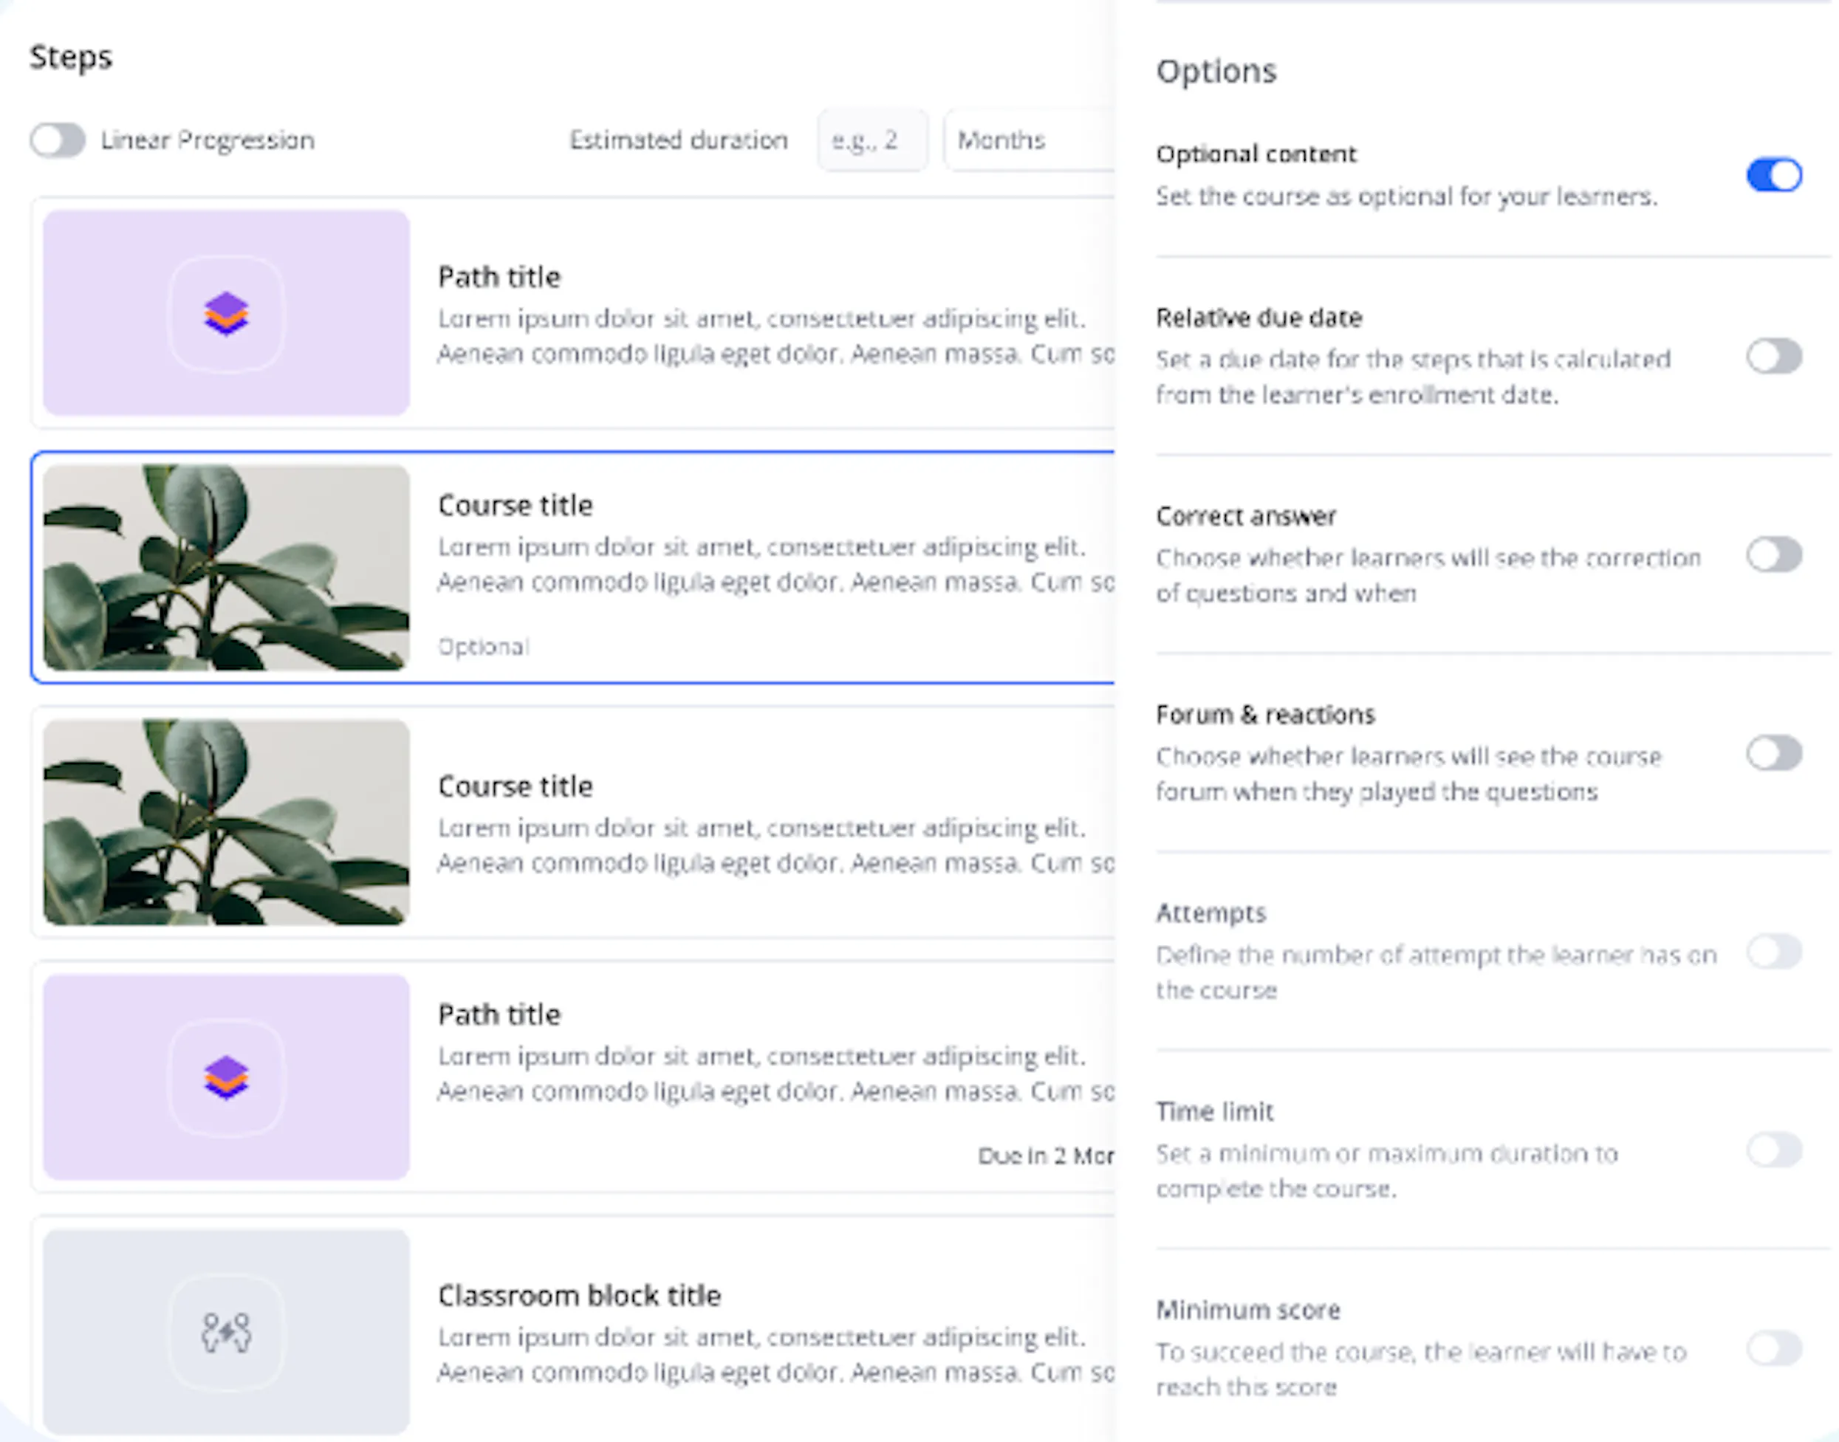The width and height of the screenshot is (1839, 1442).
Task: Click the first 'Path title' heading
Action: (x=499, y=277)
